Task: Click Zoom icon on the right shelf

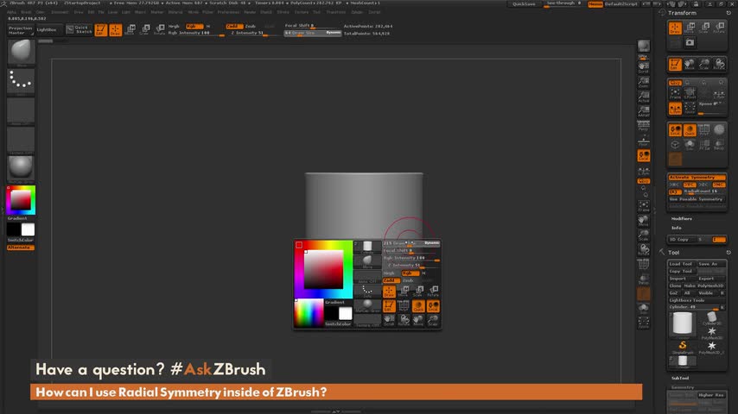Action: point(644,82)
